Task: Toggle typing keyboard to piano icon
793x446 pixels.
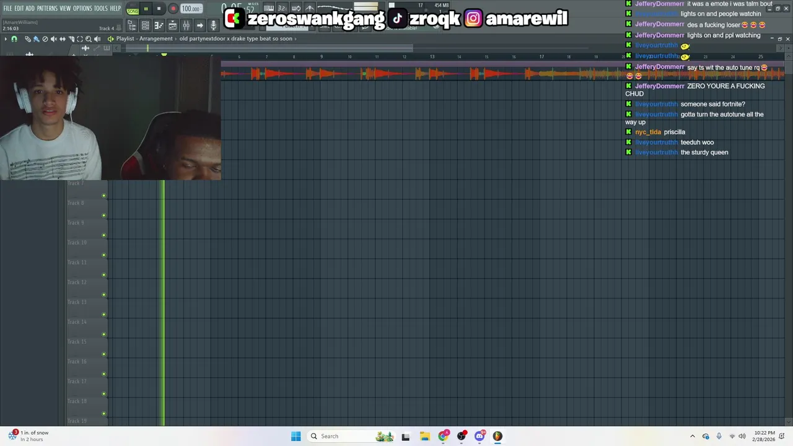Action: (x=269, y=8)
